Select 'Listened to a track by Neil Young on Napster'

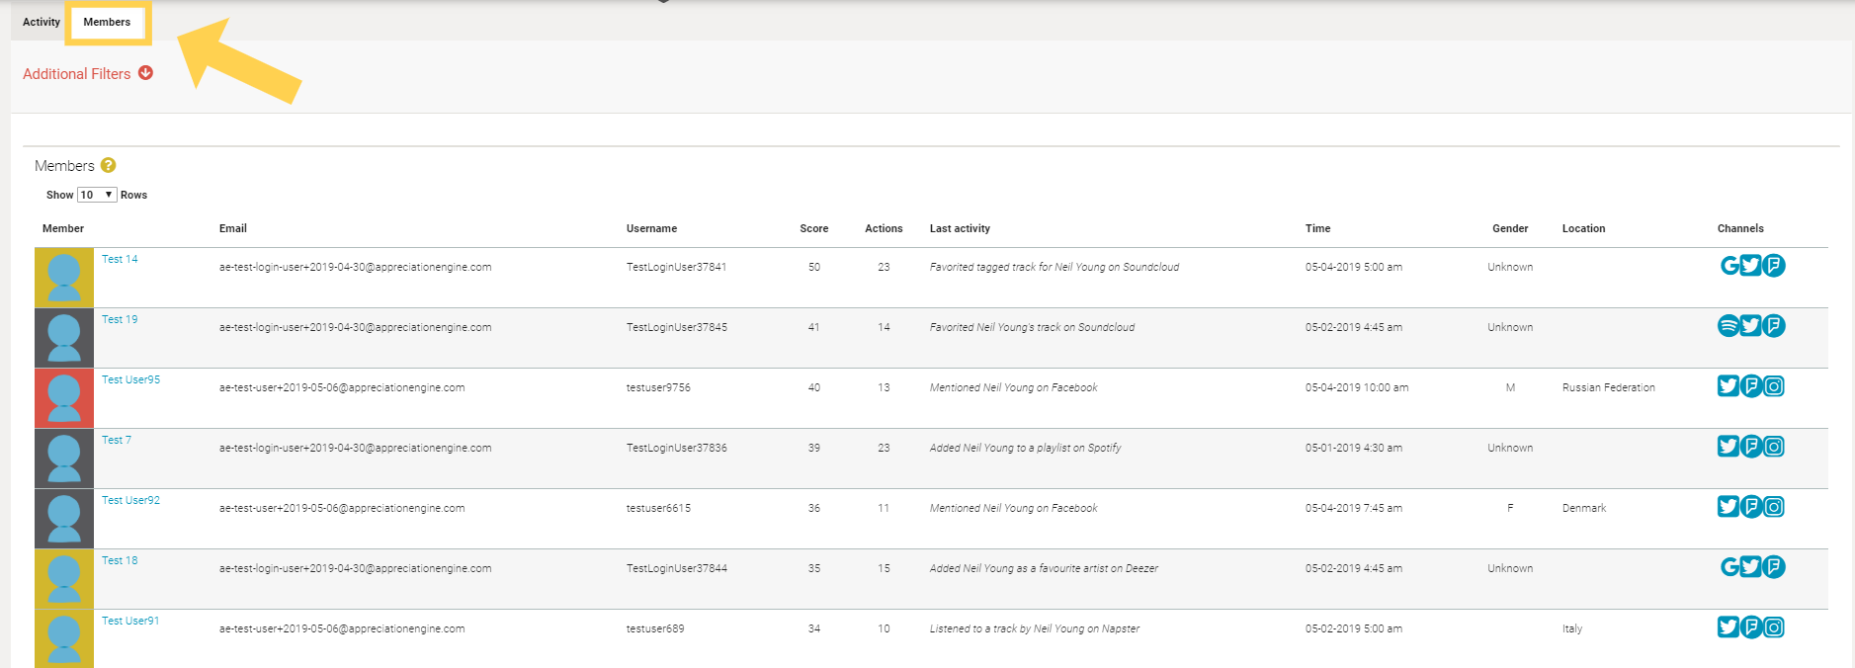tap(1035, 628)
